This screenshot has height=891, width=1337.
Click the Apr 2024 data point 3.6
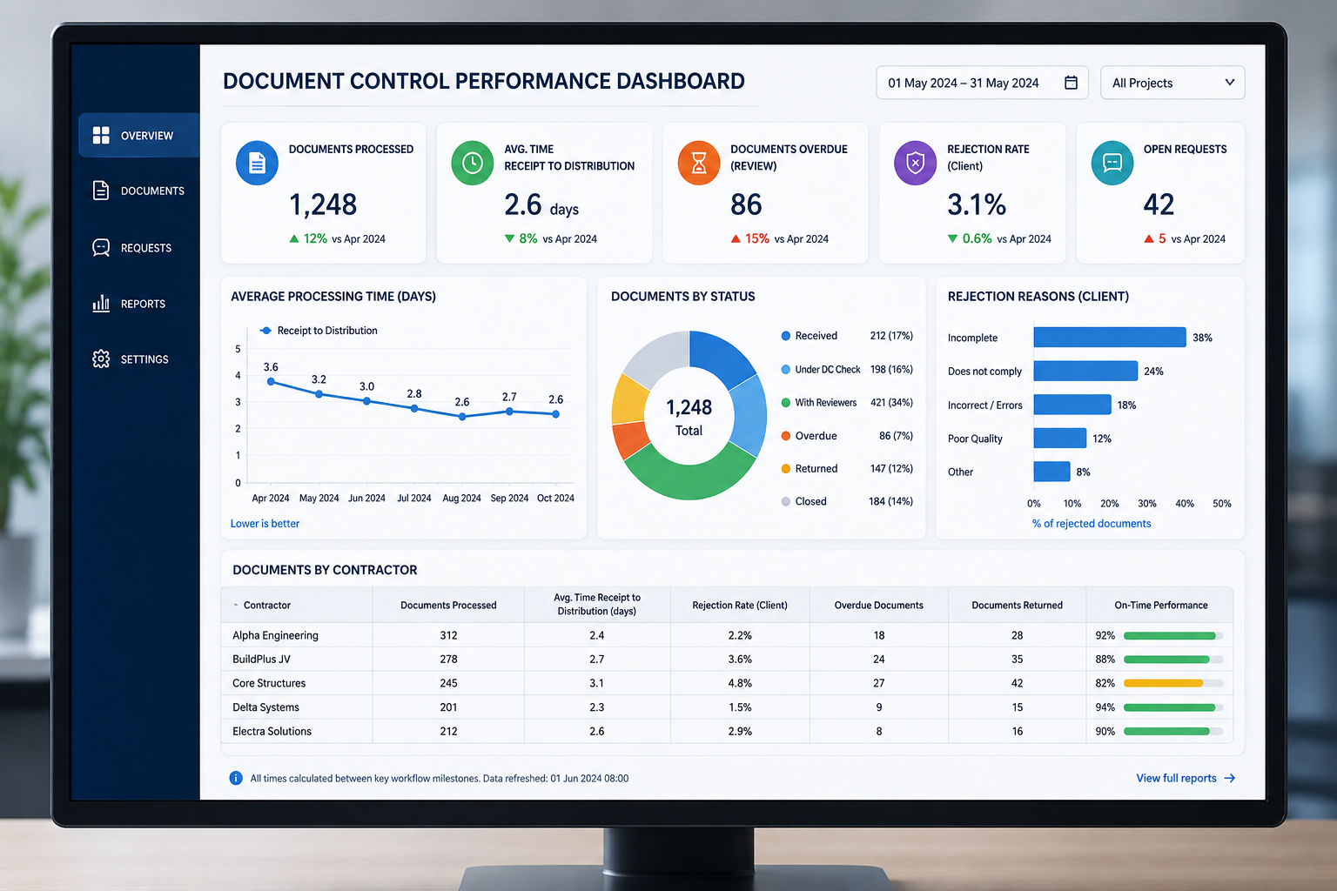(271, 381)
